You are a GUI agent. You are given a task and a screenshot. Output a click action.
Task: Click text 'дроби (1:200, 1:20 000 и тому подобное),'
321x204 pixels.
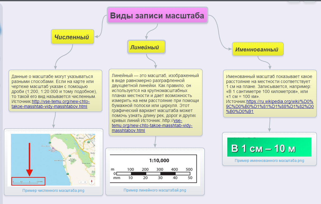click(x=54, y=91)
